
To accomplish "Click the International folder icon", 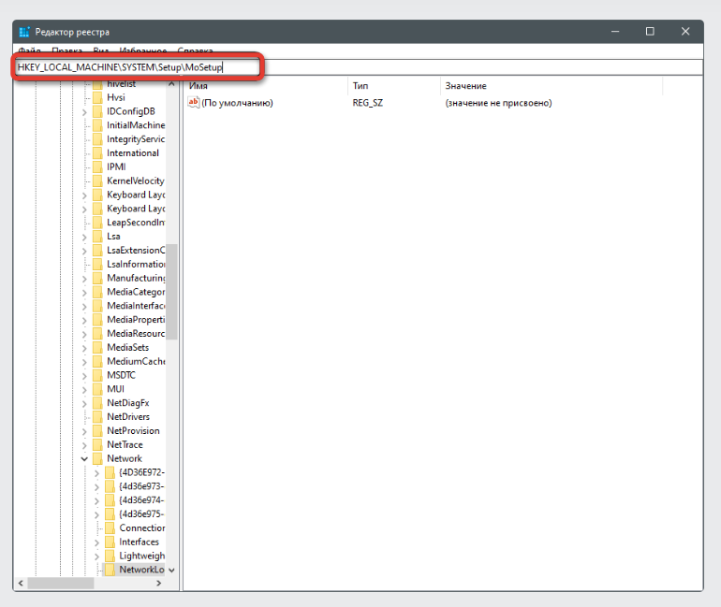I will tap(97, 152).
